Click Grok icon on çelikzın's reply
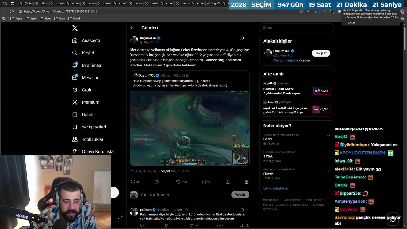The width and height of the screenshot is (407, 229). (242, 210)
